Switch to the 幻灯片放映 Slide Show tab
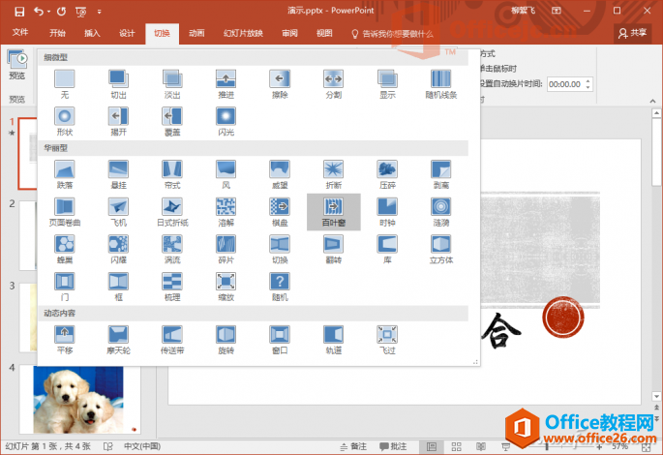This screenshot has height=455, width=663. (243, 33)
